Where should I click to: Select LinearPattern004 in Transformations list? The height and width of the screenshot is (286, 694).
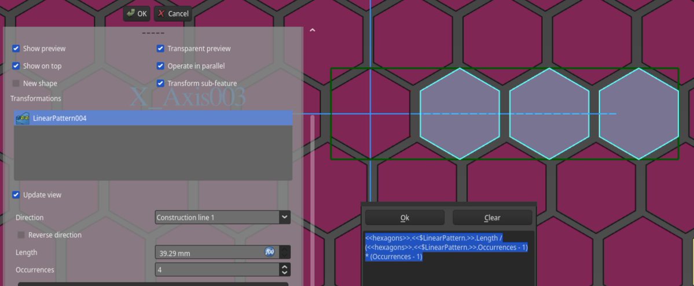(x=153, y=118)
